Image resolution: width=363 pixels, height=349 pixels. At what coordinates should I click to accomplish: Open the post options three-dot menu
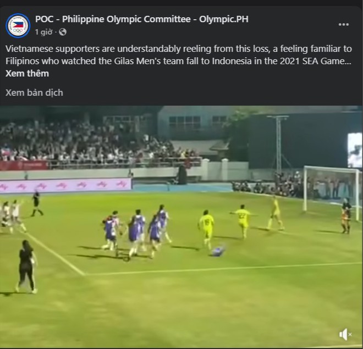tap(344, 25)
